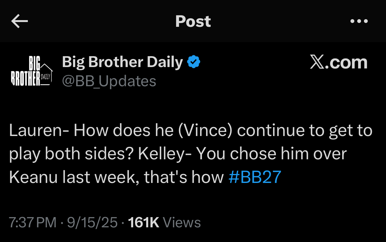This screenshot has width=386, height=242.
Task: Tap the 9/15/25 post date
Action: tap(92, 223)
